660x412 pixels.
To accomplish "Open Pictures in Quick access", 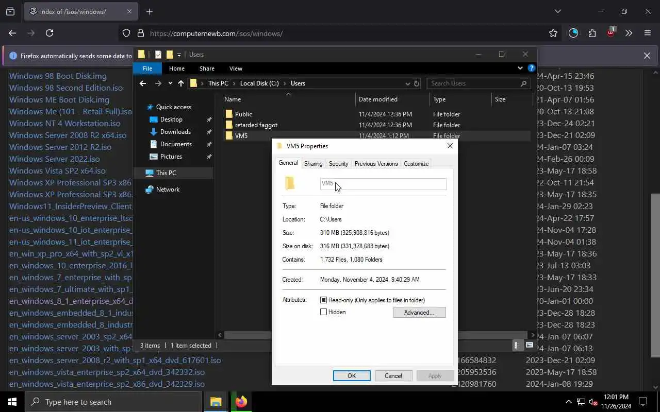I will 171,157.
